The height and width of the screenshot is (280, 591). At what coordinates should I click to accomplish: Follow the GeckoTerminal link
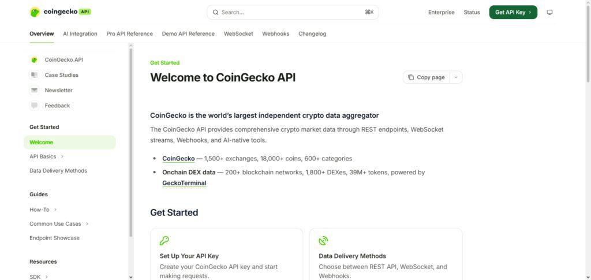(x=184, y=183)
